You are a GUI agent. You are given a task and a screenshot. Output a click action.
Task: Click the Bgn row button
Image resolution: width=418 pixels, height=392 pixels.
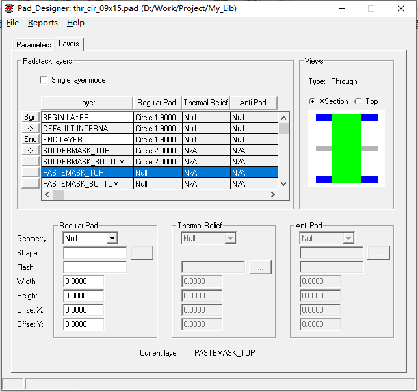tap(31, 117)
